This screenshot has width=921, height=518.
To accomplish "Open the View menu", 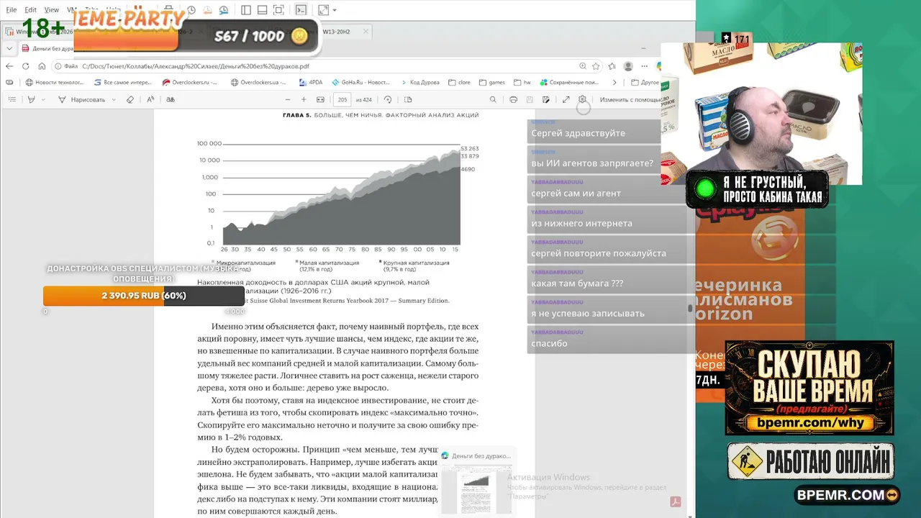I will (52, 10).
